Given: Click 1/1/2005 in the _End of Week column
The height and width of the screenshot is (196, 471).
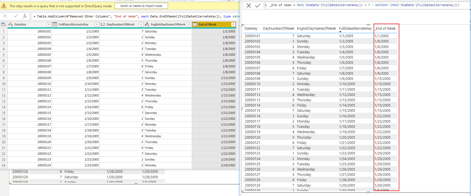Looking at the screenshot, I should tap(382, 36).
